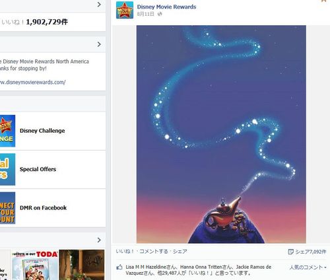Open the Disney Movie Rewards page name link
This screenshot has width=330, height=280.
coord(166,7)
